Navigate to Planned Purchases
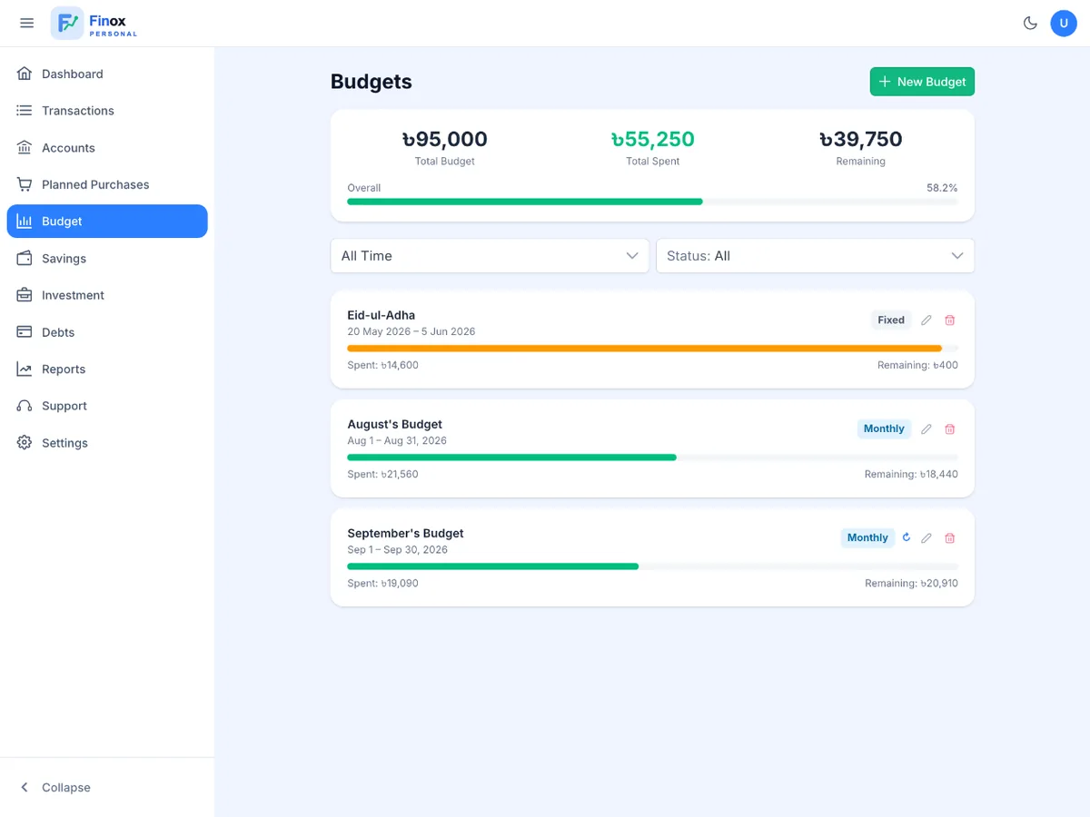 [107, 184]
